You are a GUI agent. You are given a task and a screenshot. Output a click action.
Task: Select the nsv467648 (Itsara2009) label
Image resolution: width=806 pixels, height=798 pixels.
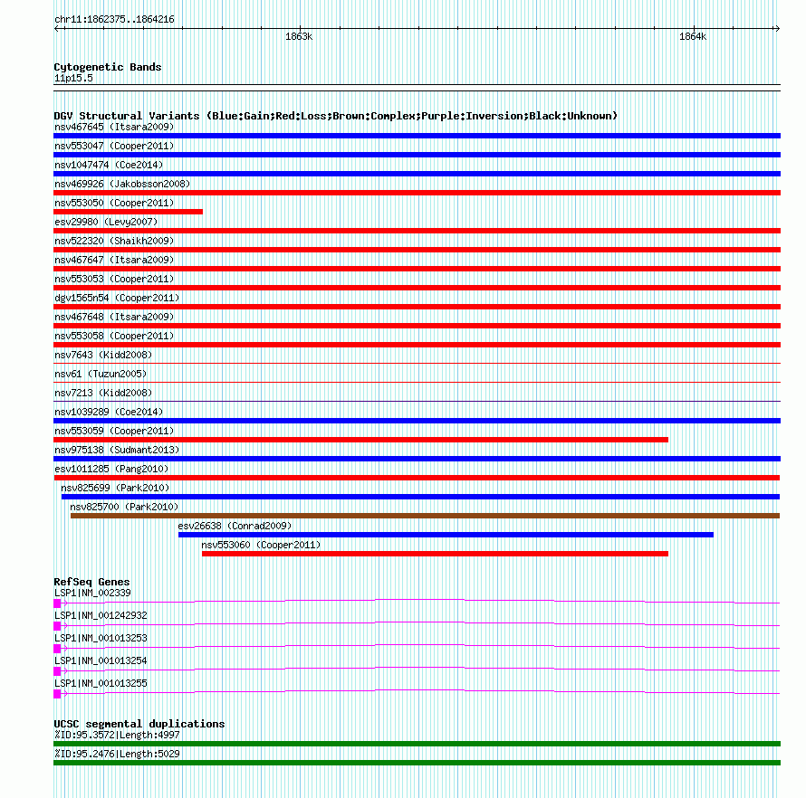(x=114, y=317)
